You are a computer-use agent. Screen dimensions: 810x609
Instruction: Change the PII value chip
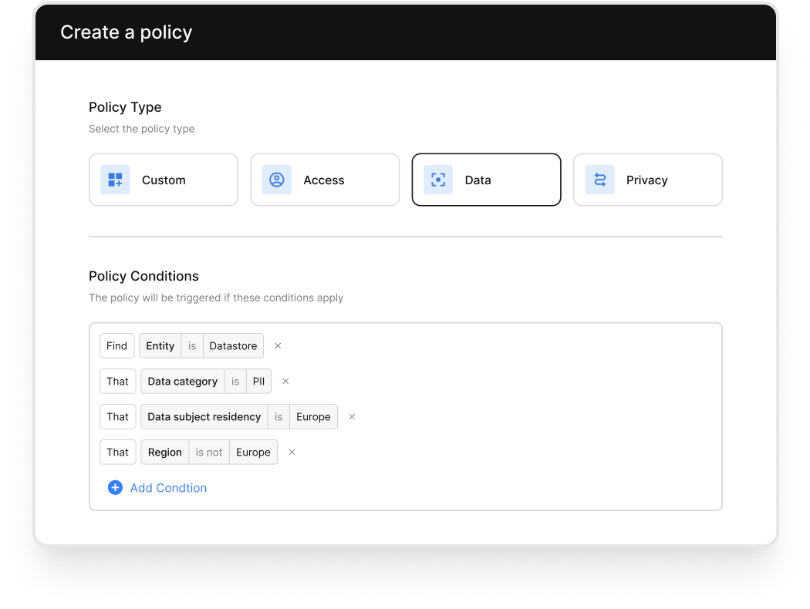[x=258, y=382]
